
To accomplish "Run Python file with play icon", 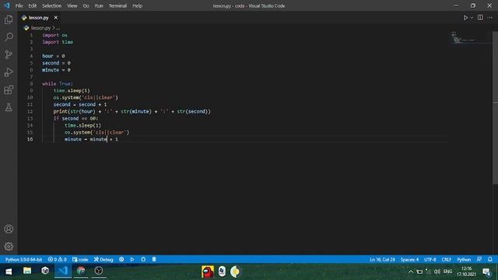I will (x=465, y=18).
